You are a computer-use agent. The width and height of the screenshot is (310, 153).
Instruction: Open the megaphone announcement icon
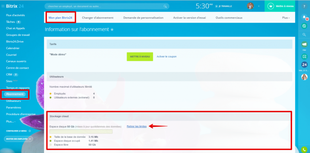click(304, 44)
